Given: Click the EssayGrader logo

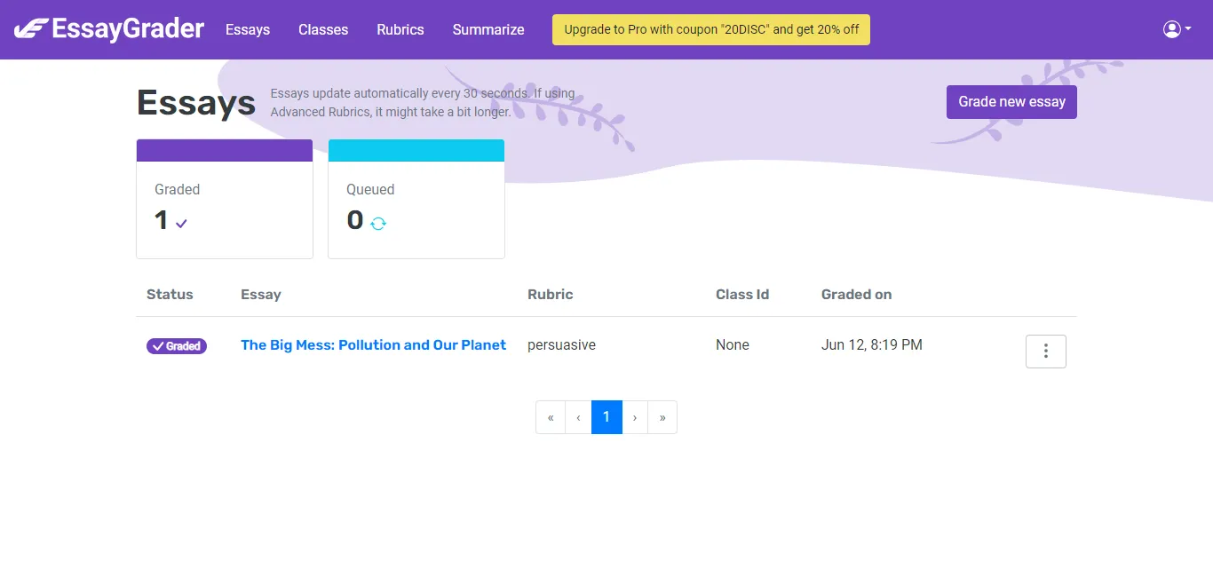Looking at the screenshot, I should coord(109,29).
